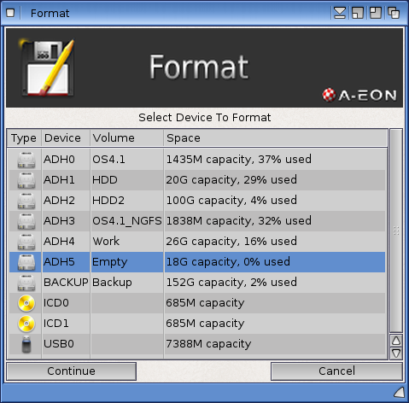Click the hard drive icon for ADH3
Viewport: 409px width, 403px height.
pos(26,221)
